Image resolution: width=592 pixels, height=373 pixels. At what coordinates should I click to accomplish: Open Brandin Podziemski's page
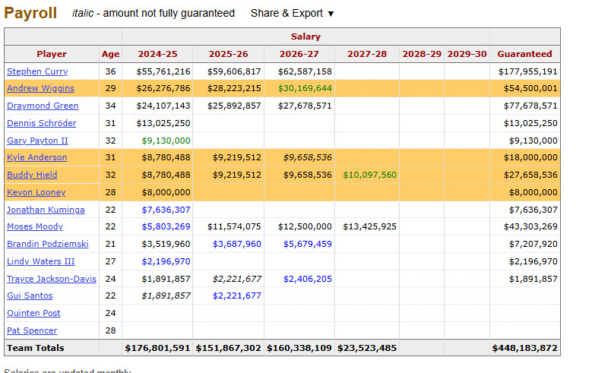click(x=47, y=244)
